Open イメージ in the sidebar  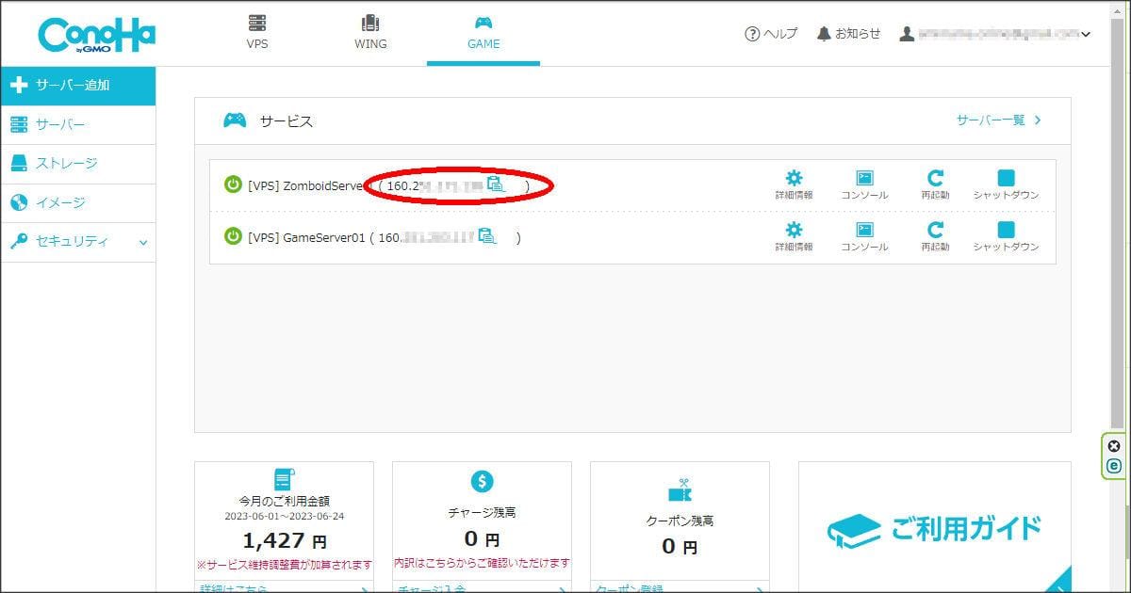[78, 202]
